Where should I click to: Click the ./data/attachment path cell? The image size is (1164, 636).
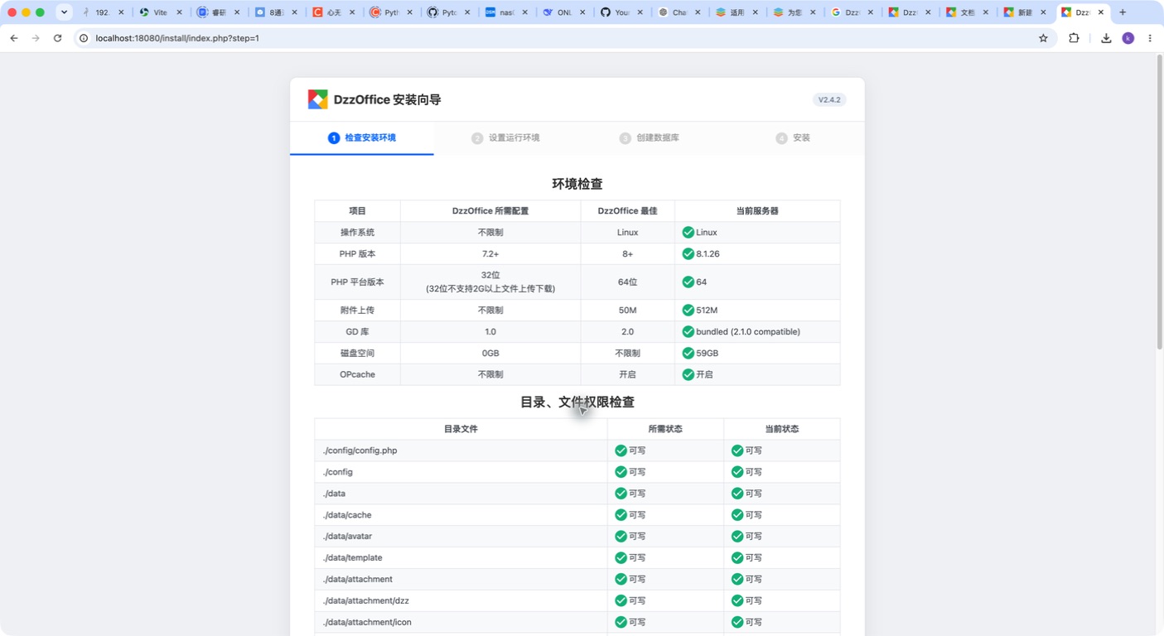click(461, 580)
